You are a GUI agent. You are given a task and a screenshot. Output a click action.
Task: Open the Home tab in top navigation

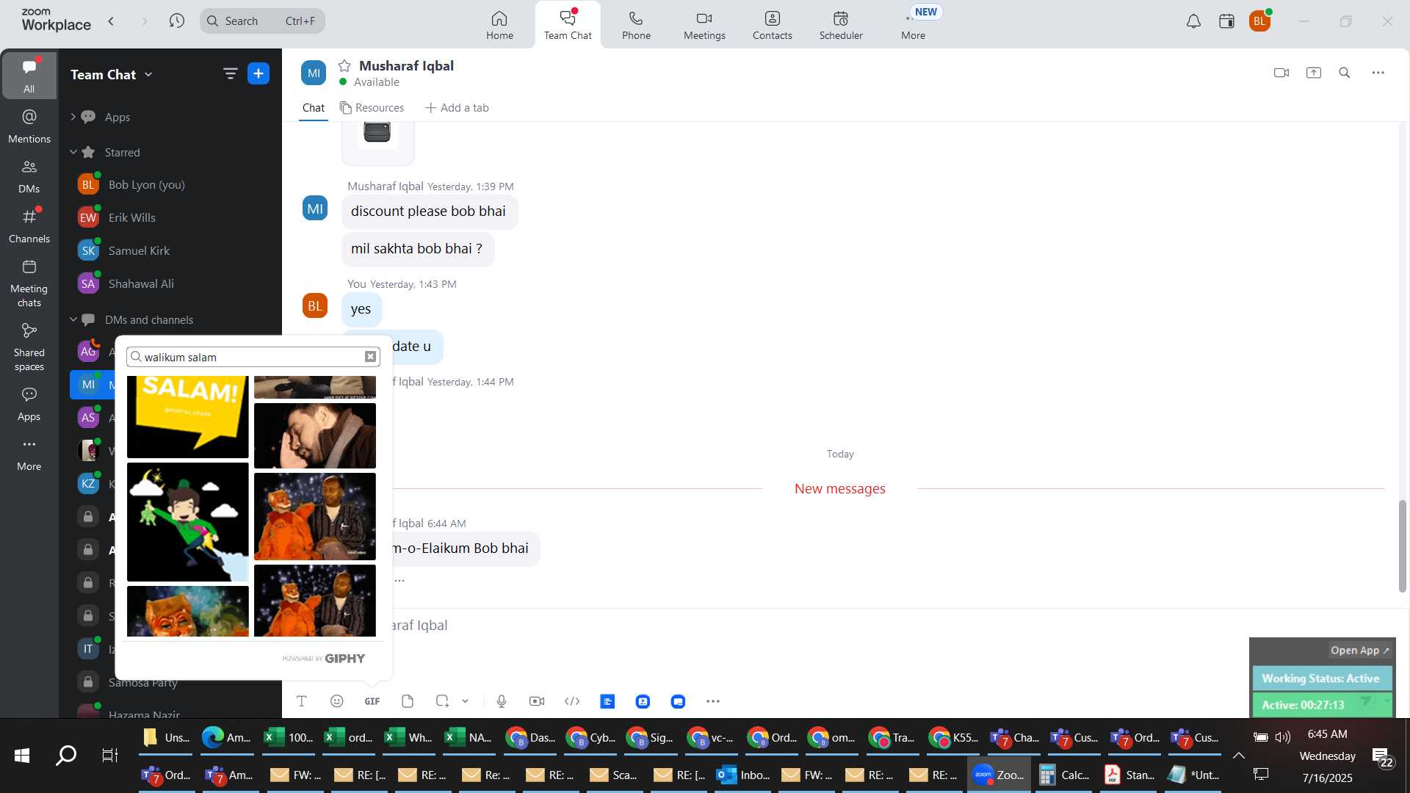coord(499,25)
